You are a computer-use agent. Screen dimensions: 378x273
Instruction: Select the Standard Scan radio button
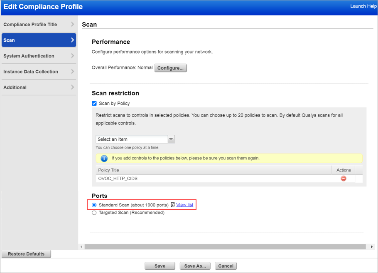[94, 205]
